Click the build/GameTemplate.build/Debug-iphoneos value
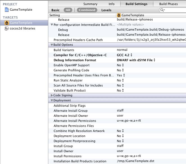186x164 pixels. 150,29
